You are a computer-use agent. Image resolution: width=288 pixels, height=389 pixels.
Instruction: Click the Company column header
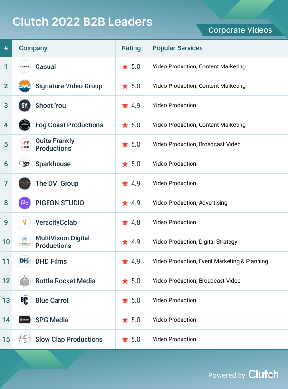point(33,48)
